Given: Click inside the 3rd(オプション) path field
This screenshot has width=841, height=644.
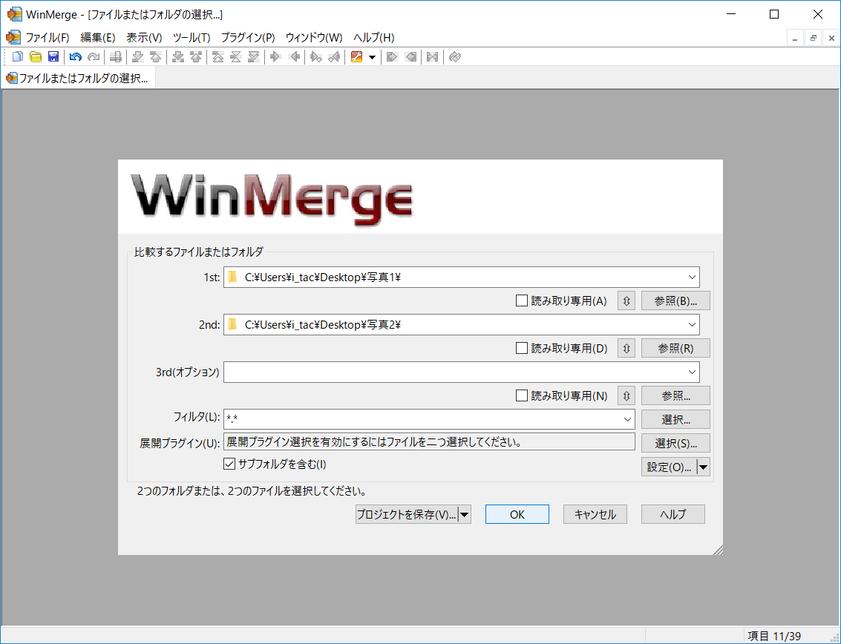Looking at the screenshot, I should pos(445,372).
